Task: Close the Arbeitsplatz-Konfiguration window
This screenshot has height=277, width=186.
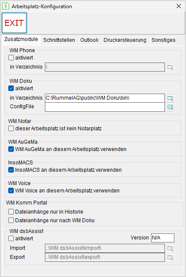Action: (179, 6)
